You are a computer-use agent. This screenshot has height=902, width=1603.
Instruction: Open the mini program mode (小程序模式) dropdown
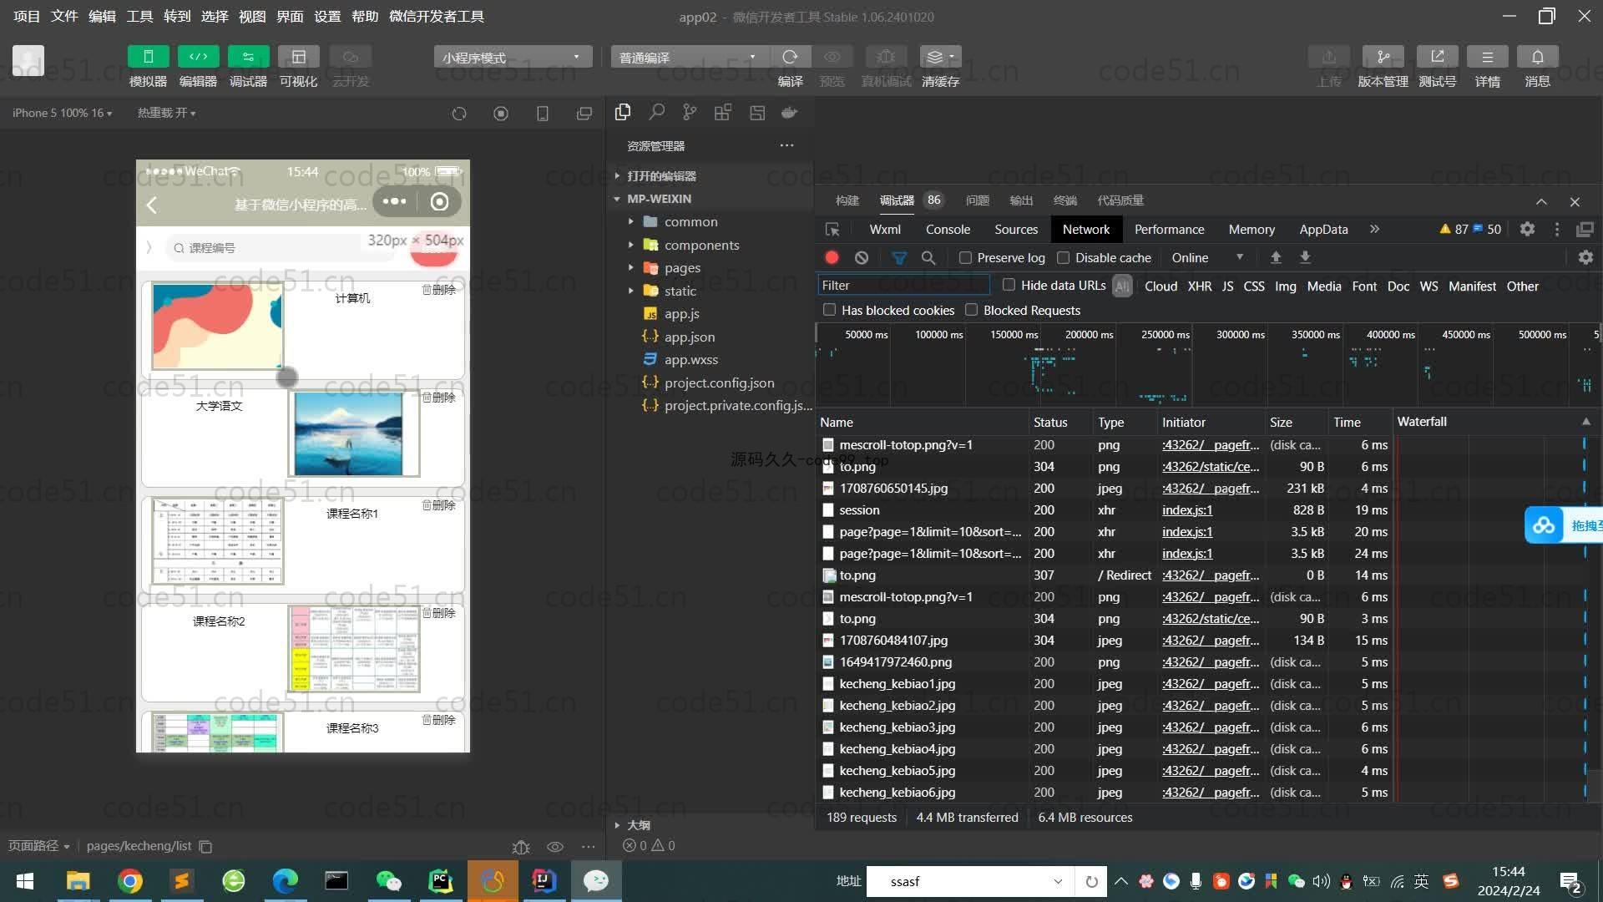pos(513,57)
